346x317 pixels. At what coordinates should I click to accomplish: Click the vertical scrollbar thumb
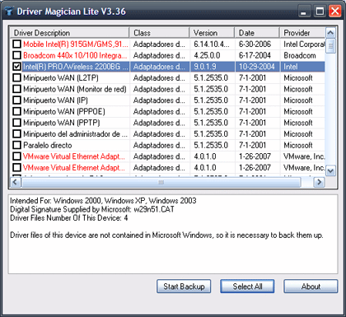(x=330, y=46)
